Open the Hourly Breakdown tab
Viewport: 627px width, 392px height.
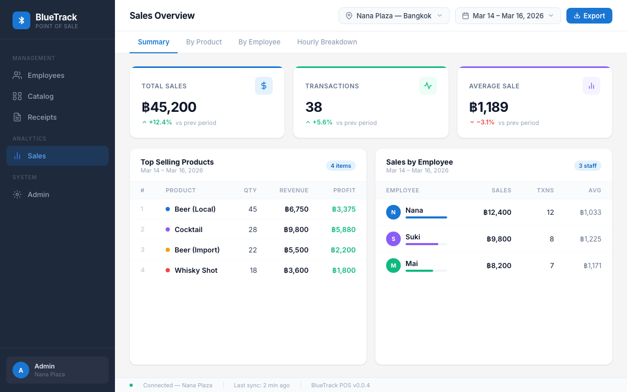(x=327, y=42)
